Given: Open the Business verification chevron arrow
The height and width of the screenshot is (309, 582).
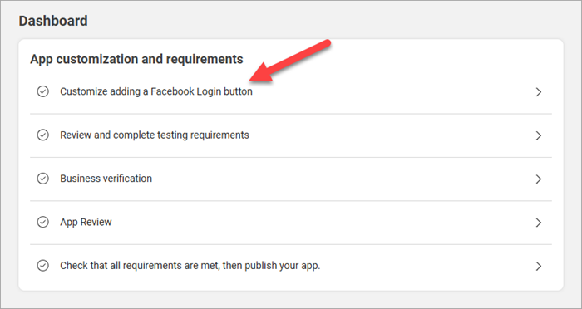Looking at the screenshot, I should 539,179.
